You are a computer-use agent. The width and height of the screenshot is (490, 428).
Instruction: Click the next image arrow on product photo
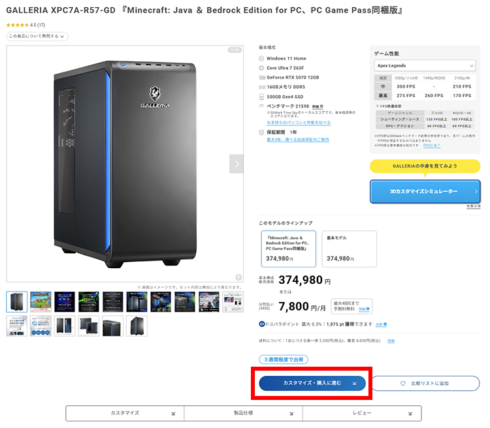click(x=237, y=164)
